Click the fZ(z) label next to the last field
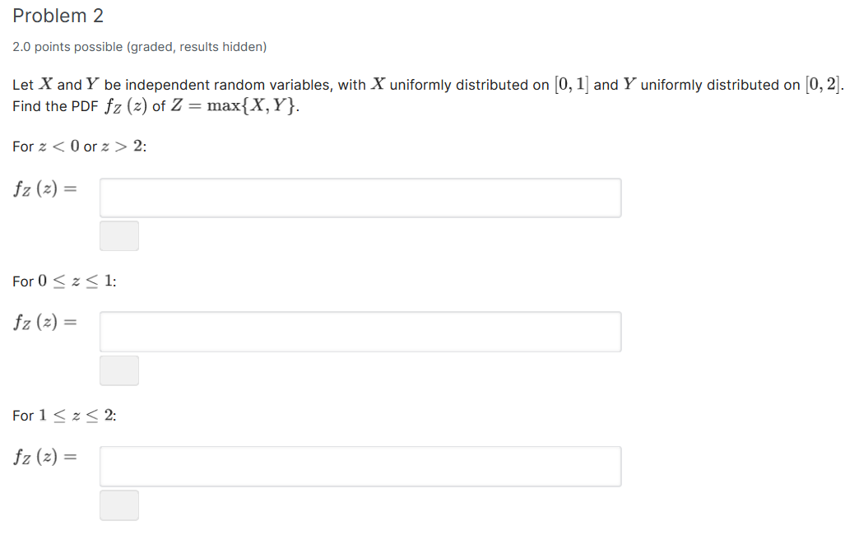 click(45, 458)
